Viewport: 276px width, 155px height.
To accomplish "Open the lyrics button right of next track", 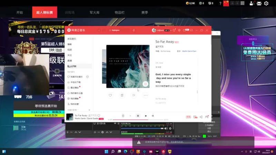I will pyautogui.click(x=152, y=116).
